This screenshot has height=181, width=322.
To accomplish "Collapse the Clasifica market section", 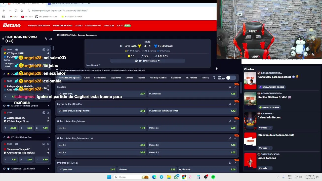I will coord(235,87).
